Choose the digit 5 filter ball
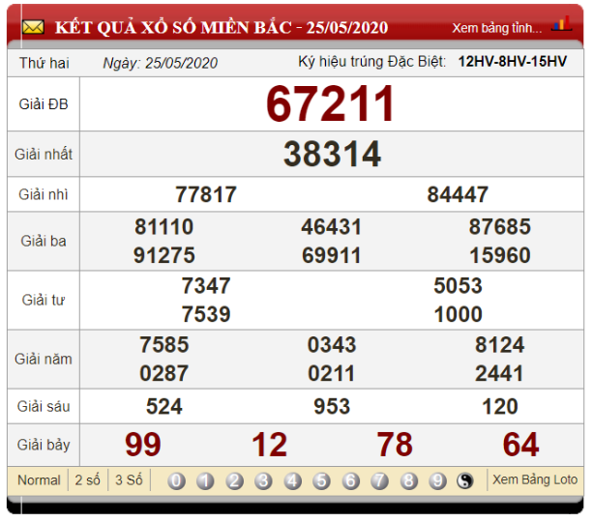 tap(321, 480)
